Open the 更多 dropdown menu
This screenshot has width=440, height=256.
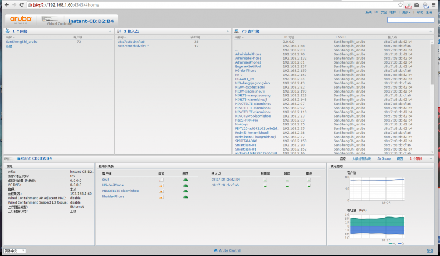coord(406,12)
